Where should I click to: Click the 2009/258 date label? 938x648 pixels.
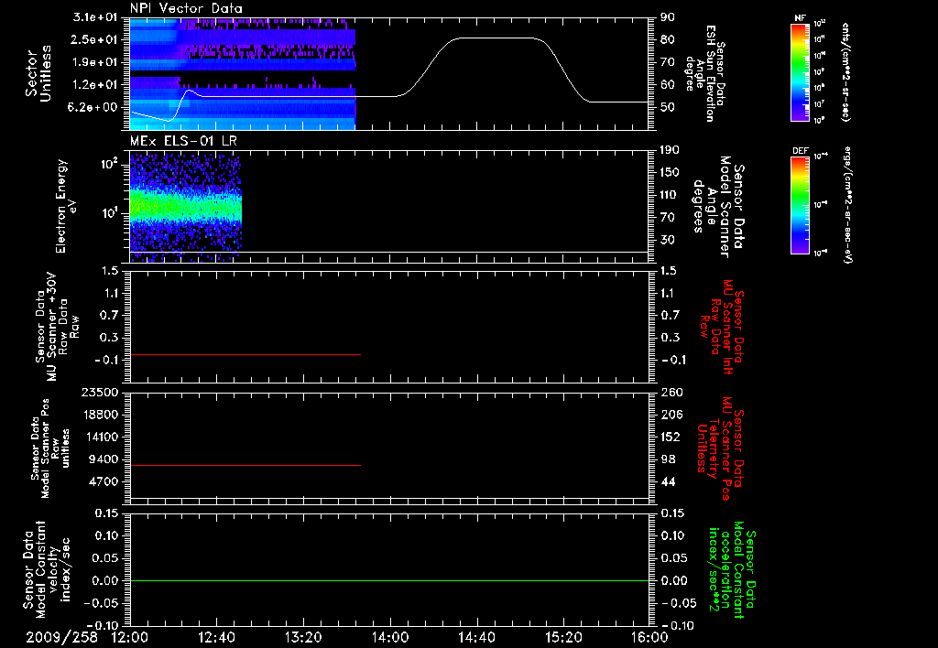click(x=61, y=637)
